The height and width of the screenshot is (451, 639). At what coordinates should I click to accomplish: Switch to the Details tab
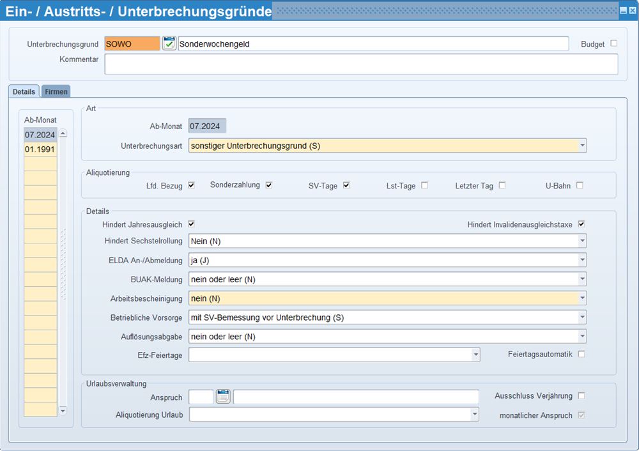(x=24, y=91)
